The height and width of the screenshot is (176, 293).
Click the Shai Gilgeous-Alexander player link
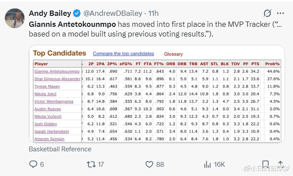tap(57, 79)
